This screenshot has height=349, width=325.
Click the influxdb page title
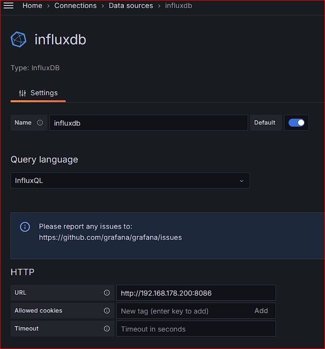click(x=60, y=39)
